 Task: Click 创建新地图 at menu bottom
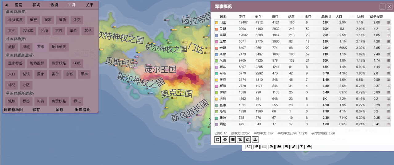coord(13,110)
